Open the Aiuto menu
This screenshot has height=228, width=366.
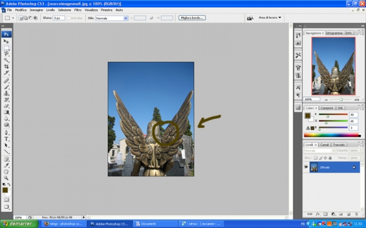pyautogui.click(x=119, y=10)
